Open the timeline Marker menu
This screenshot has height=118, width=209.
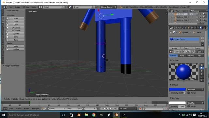pyautogui.click(x=19, y=109)
